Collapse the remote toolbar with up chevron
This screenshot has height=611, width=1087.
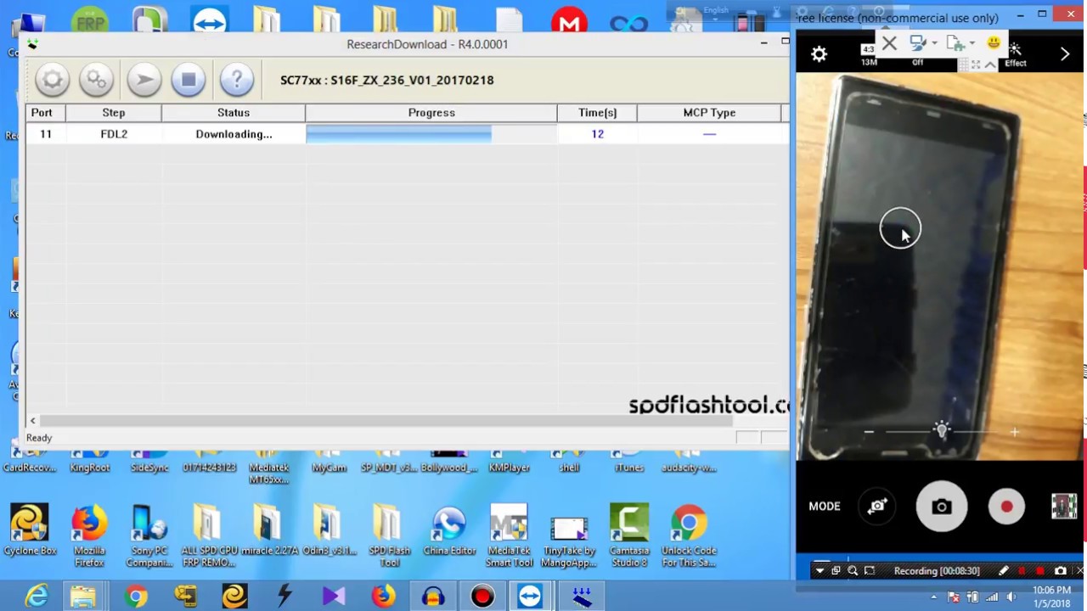coord(990,65)
